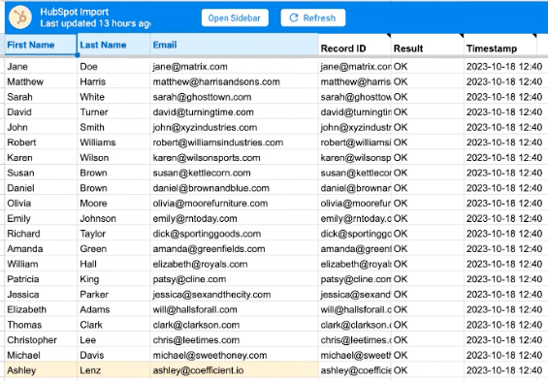Image resolution: width=548 pixels, height=381 pixels.
Task: Click the HubSpot logo icon
Action: click(20, 17)
